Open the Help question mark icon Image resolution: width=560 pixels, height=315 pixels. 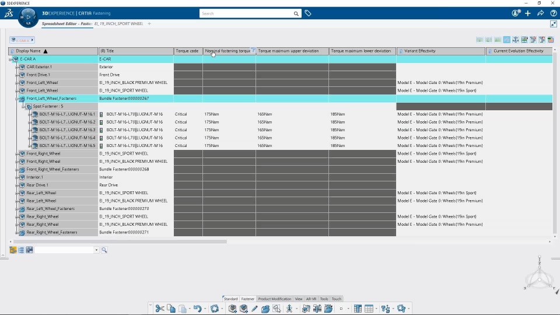[x=554, y=13]
